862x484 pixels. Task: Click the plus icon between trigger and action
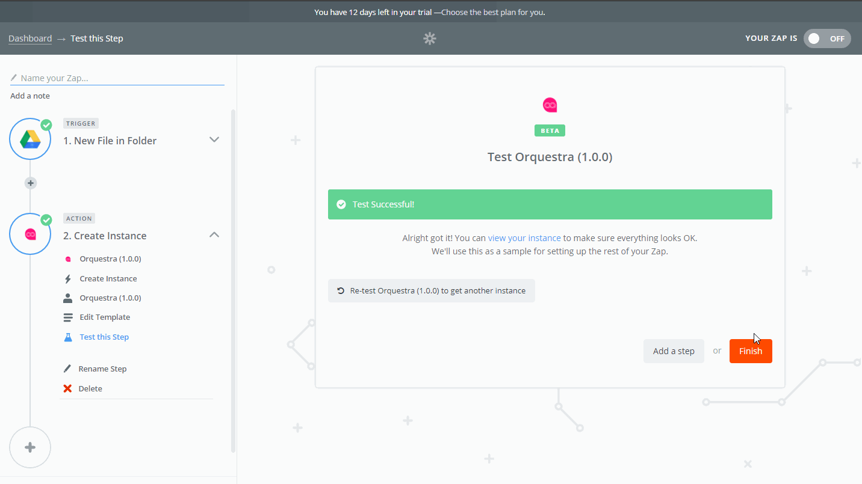[x=31, y=183]
